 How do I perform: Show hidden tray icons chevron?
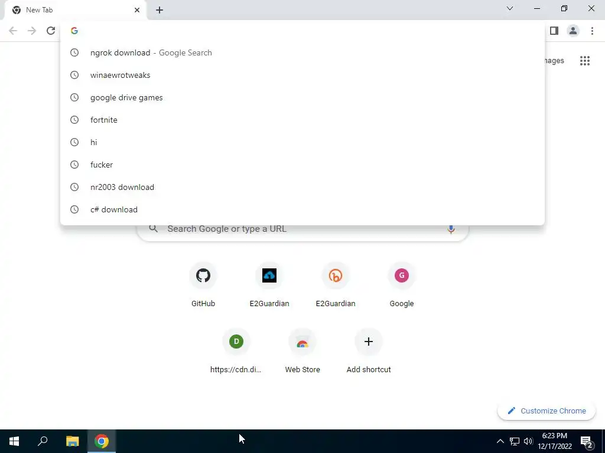coord(500,441)
